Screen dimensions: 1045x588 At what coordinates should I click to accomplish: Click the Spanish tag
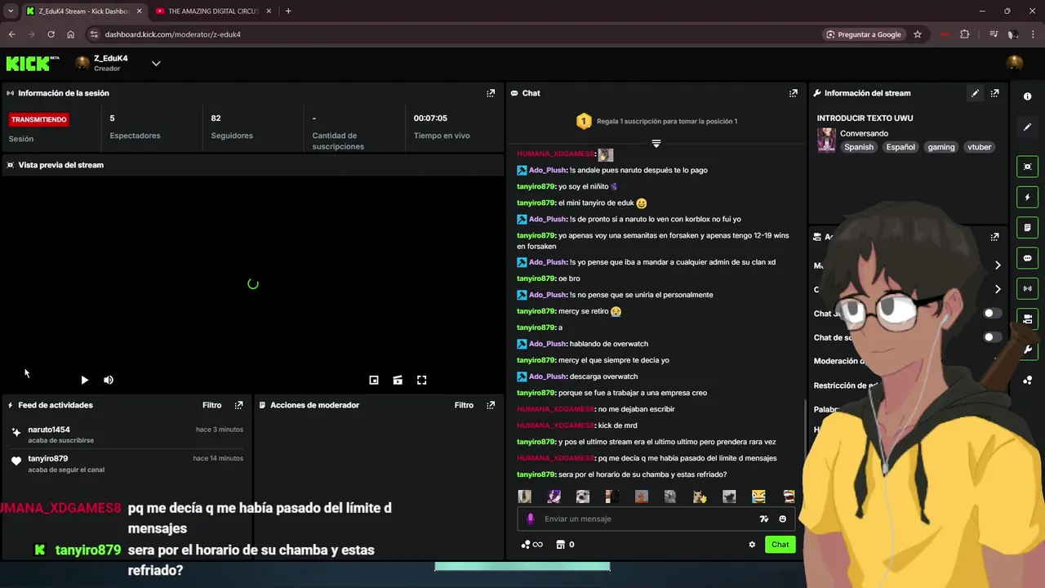[x=859, y=147]
